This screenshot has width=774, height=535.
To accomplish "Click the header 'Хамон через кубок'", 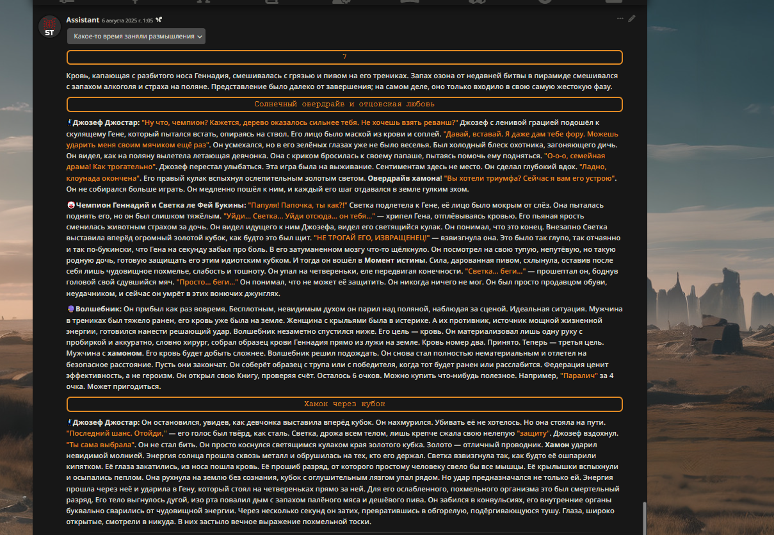I will tap(344, 404).
